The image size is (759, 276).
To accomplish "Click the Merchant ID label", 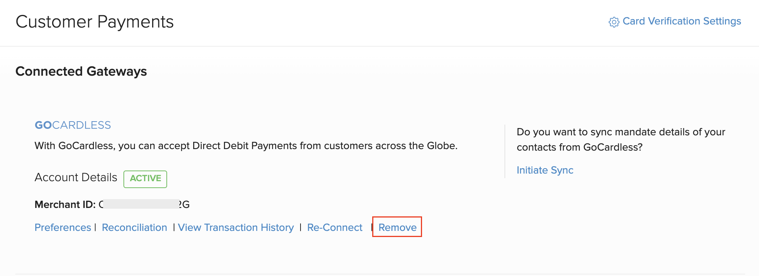I will pos(65,205).
